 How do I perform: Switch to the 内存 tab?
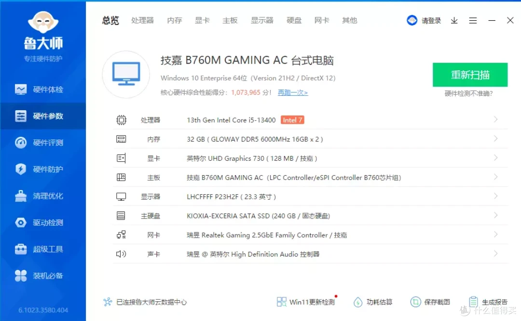coord(175,21)
